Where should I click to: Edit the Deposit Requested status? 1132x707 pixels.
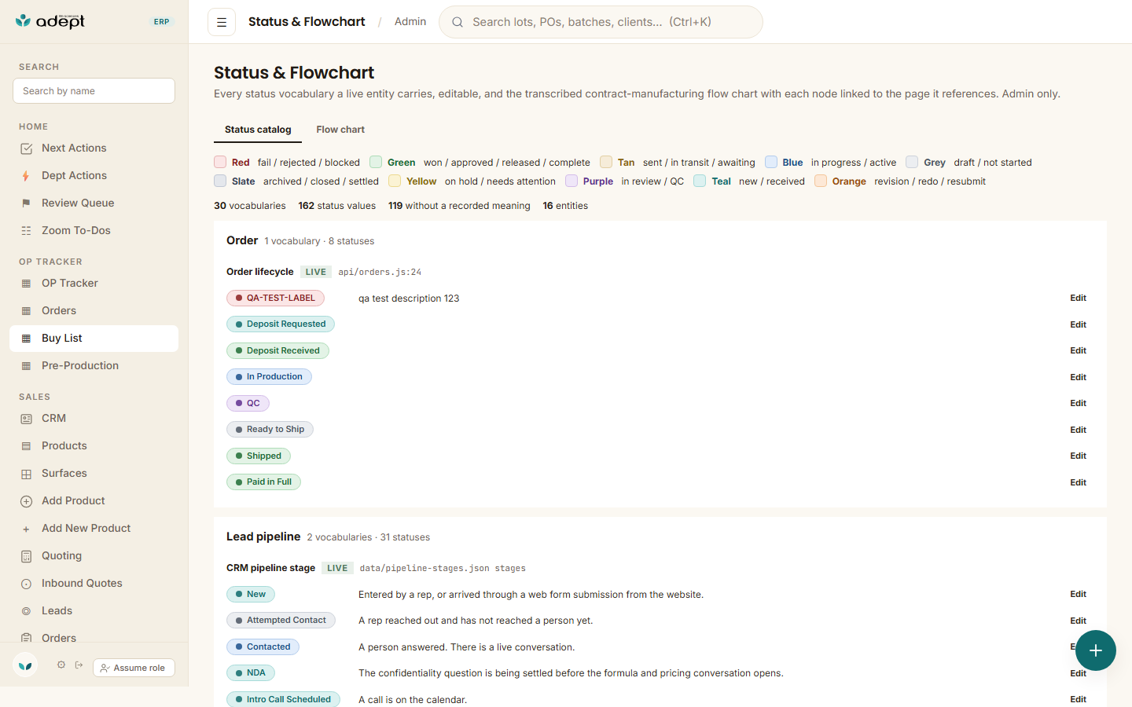coord(1078,324)
